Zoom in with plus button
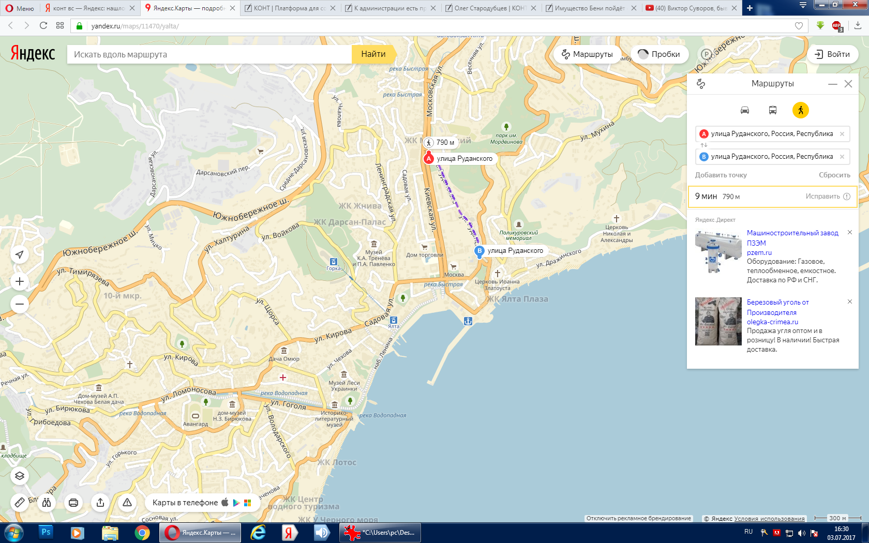 pyautogui.click(x=20, y=281)
